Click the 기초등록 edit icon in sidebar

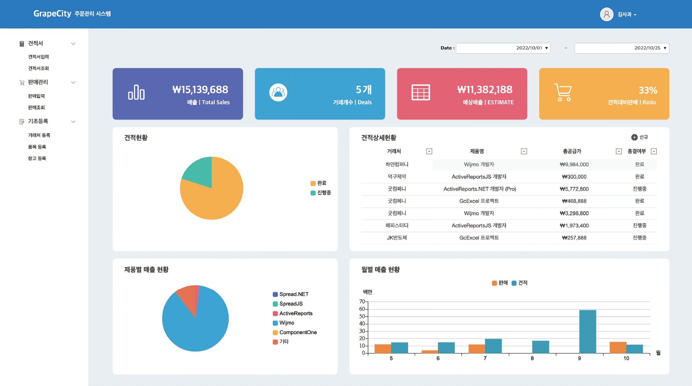tap(22, 122)
